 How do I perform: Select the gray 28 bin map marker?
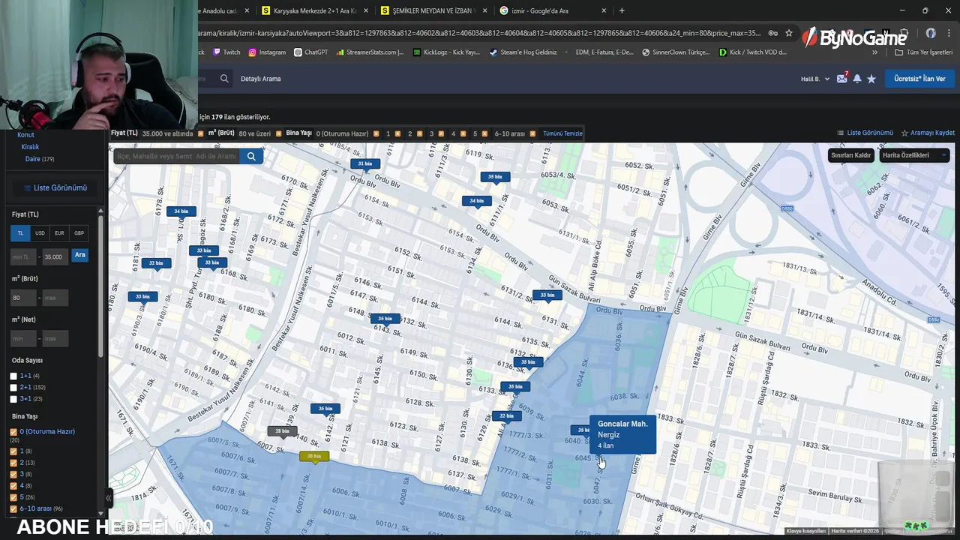pyautogui.click(x=282, y=431)
